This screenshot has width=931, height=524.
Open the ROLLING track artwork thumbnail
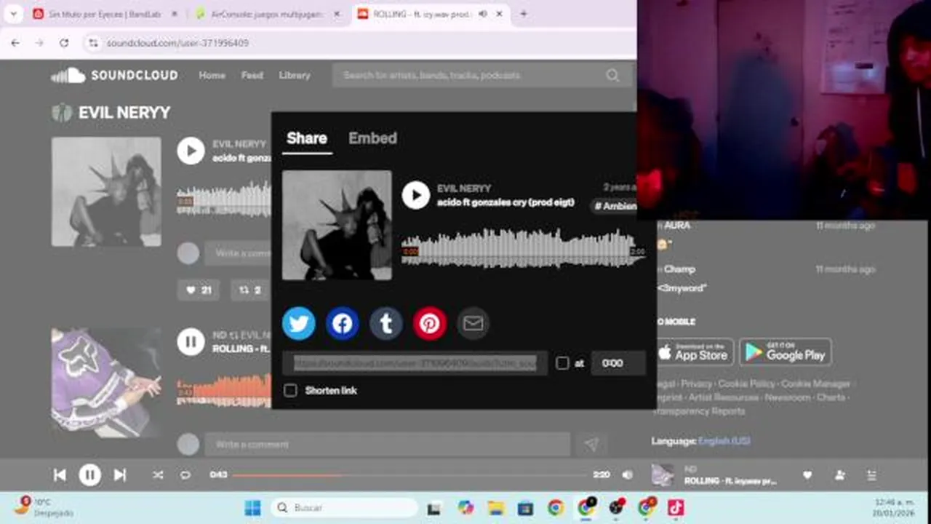pos(106,382)
